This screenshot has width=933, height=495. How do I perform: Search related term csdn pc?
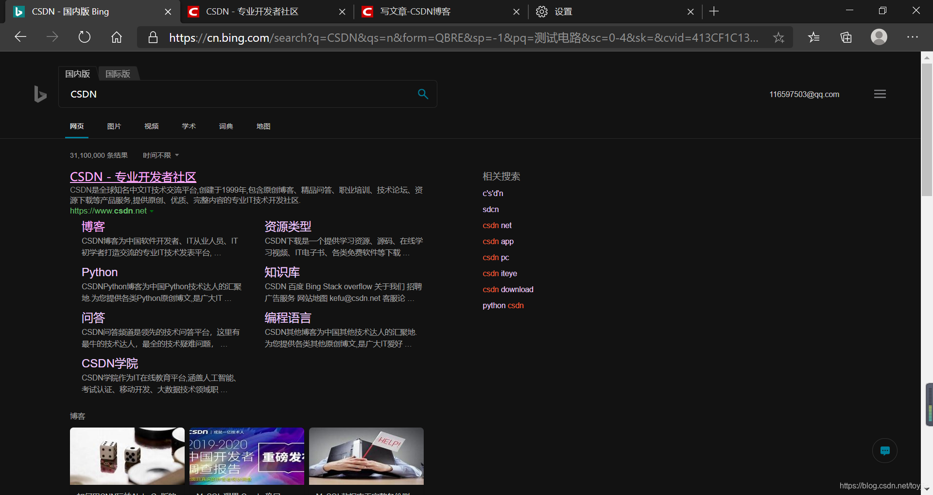[x=496, y=257]
